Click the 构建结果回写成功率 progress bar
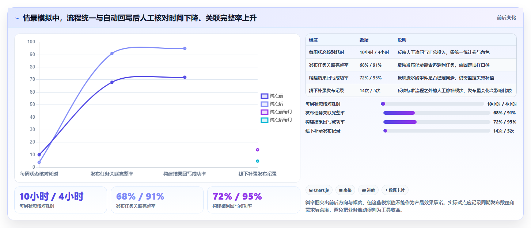Viewport: 531px width, 228px height. [437, 122]
